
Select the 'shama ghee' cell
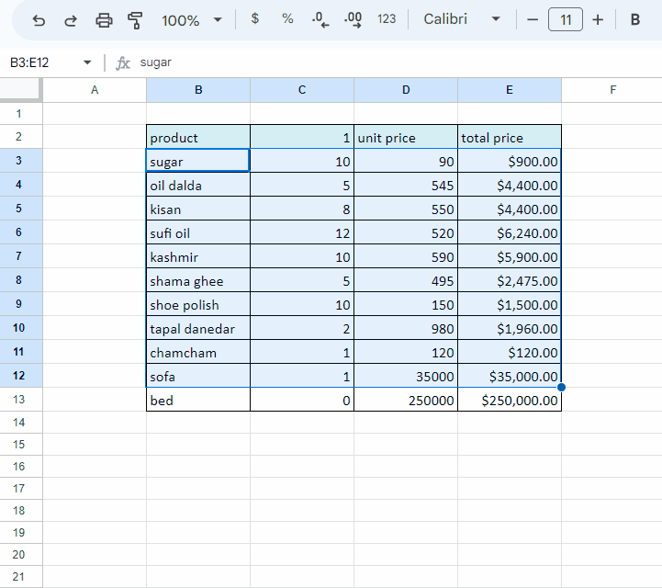pos(198,280)
